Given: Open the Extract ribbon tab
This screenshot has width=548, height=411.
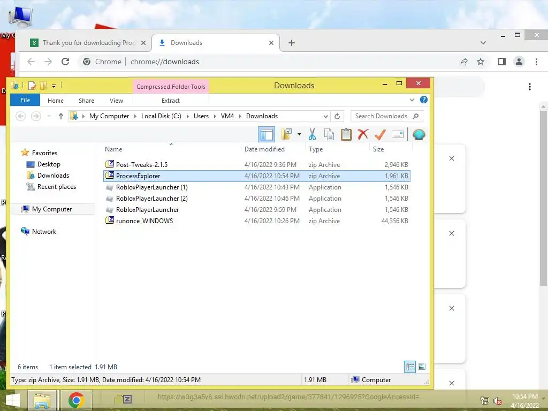Looking at the screenshot, I should click(x=171, y=101).
